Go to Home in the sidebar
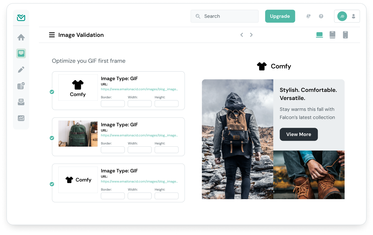Image resolution: width=373 pixels, height=235 pixels. point(21,37)
